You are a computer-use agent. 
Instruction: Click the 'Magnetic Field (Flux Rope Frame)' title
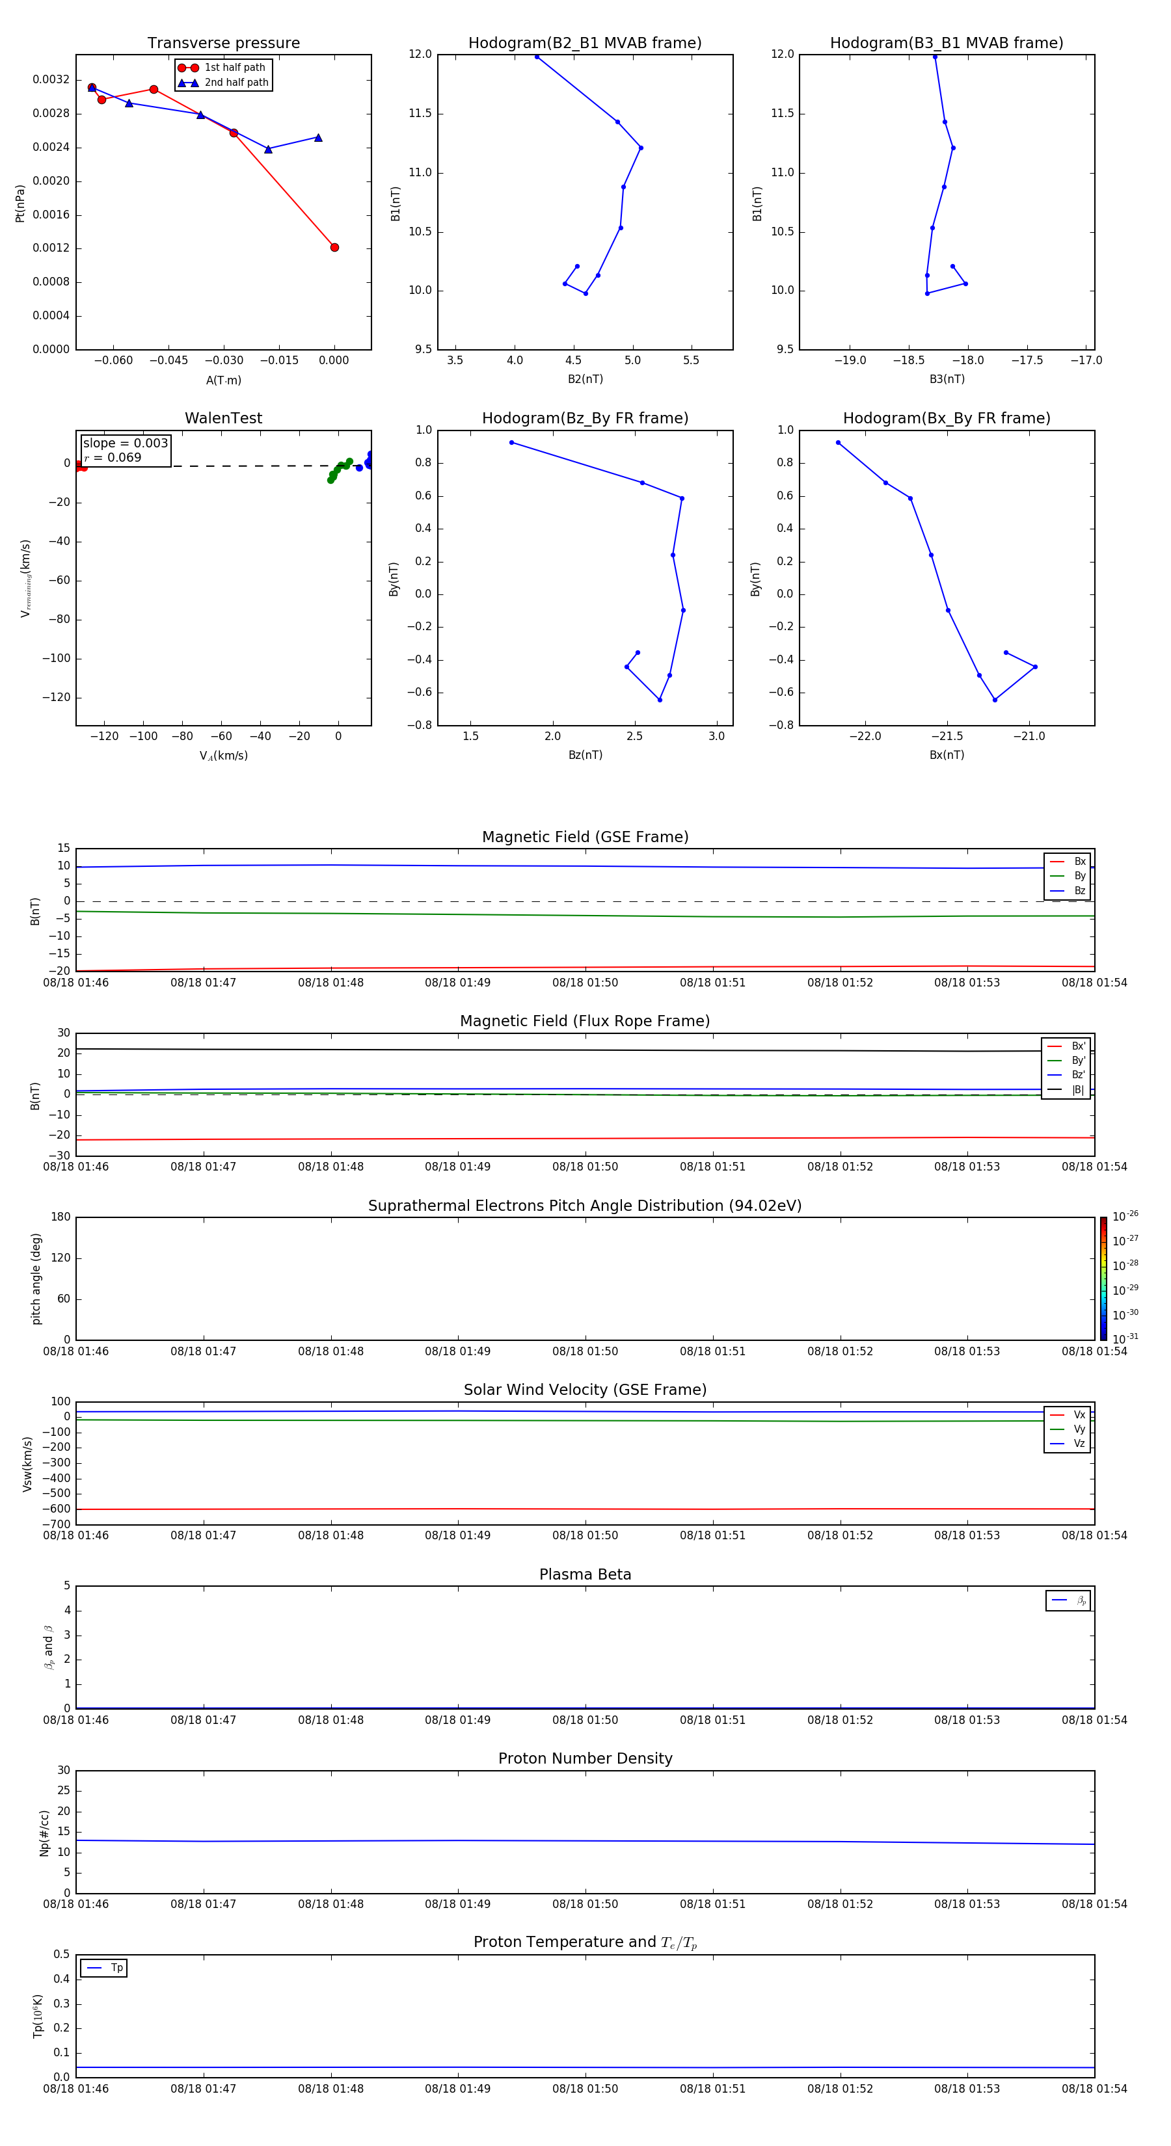(x=585, y=1022)
